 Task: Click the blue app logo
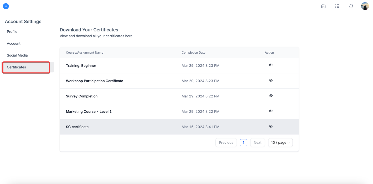[6, 6]
